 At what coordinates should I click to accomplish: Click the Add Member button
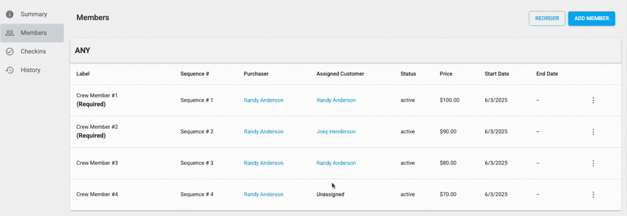click(x=591, y=18)
